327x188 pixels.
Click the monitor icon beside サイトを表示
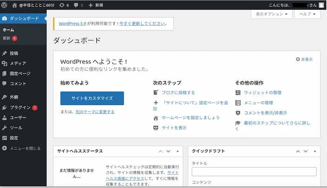(156, 128)
